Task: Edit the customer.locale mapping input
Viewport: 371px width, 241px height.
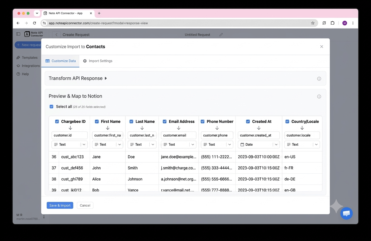Action: pos(302,135)
